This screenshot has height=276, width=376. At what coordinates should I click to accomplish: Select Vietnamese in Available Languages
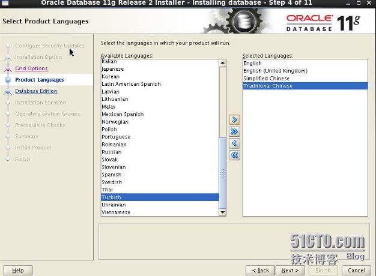click(160, 212)
